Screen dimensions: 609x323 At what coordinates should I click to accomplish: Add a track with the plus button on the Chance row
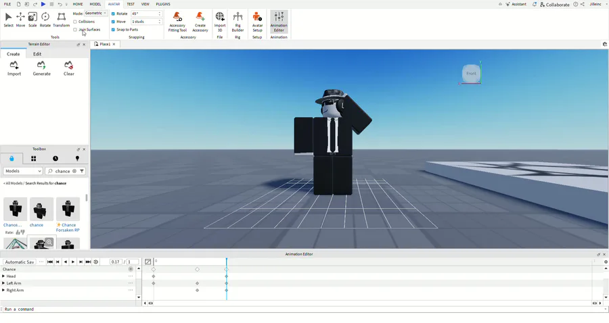[131, 269]
